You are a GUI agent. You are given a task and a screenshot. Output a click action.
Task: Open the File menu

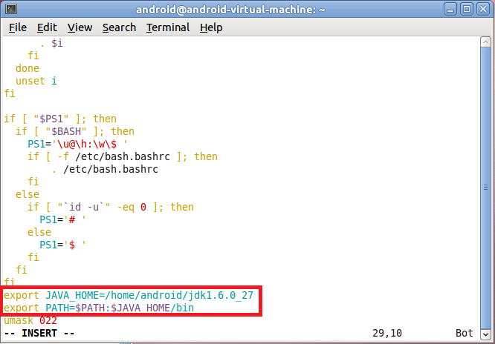pos(18,27)
